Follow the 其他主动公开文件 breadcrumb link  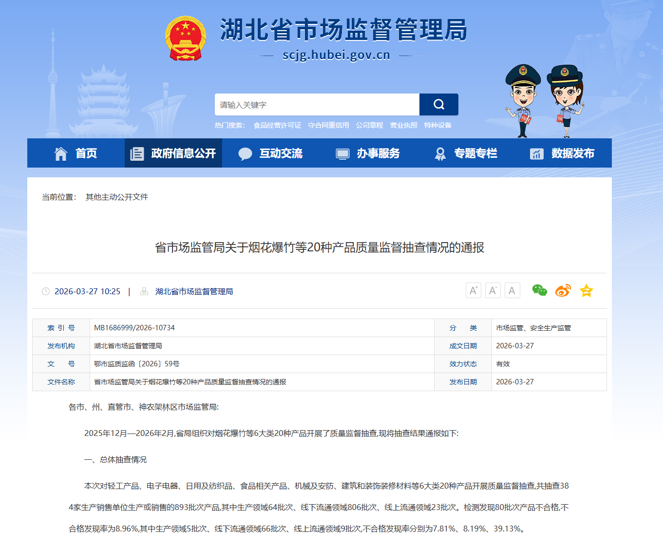[x=117, y=196]
